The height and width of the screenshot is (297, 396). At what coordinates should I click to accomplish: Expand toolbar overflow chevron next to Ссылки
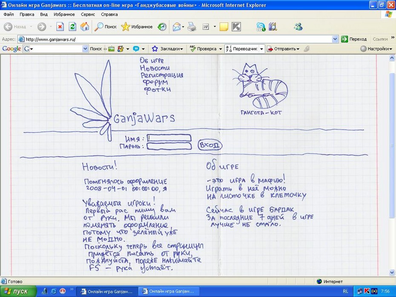coord(393,37)
